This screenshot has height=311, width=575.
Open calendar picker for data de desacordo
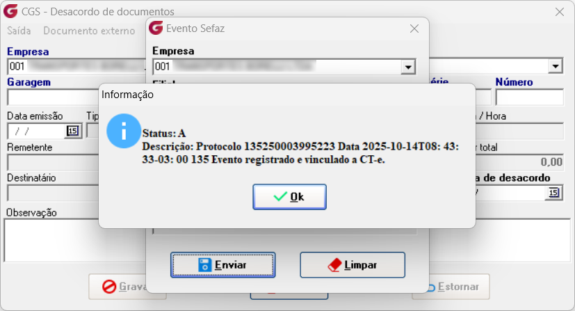tap(553, 193)
